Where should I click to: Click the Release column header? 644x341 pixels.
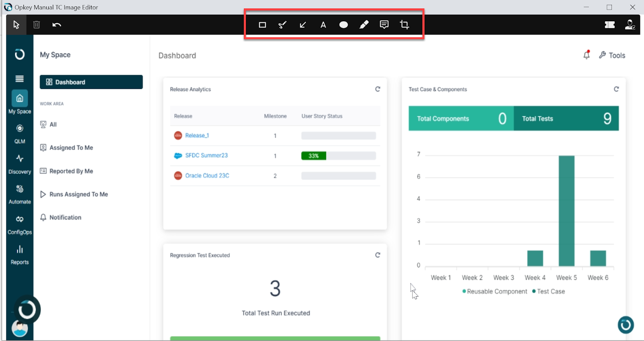[x=183, y=116]
